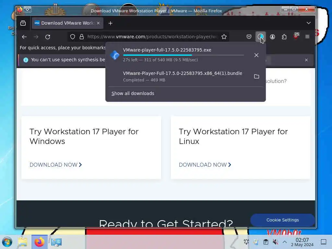The width and height of the screenshot is (332, 249).
Task: Click DOWNLOAD NOW for Windows
Action: tap(56, 165)
